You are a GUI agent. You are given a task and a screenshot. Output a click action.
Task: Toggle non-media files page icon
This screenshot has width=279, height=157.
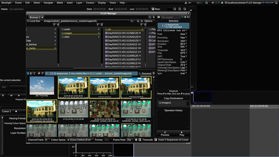pyautogui.click(x=35, y=73)
